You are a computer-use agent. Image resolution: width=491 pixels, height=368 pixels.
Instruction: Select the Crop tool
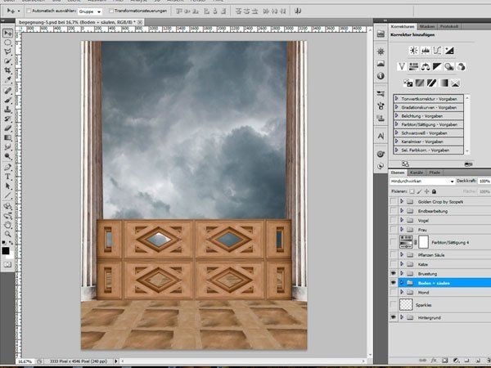tap(8, 71)
